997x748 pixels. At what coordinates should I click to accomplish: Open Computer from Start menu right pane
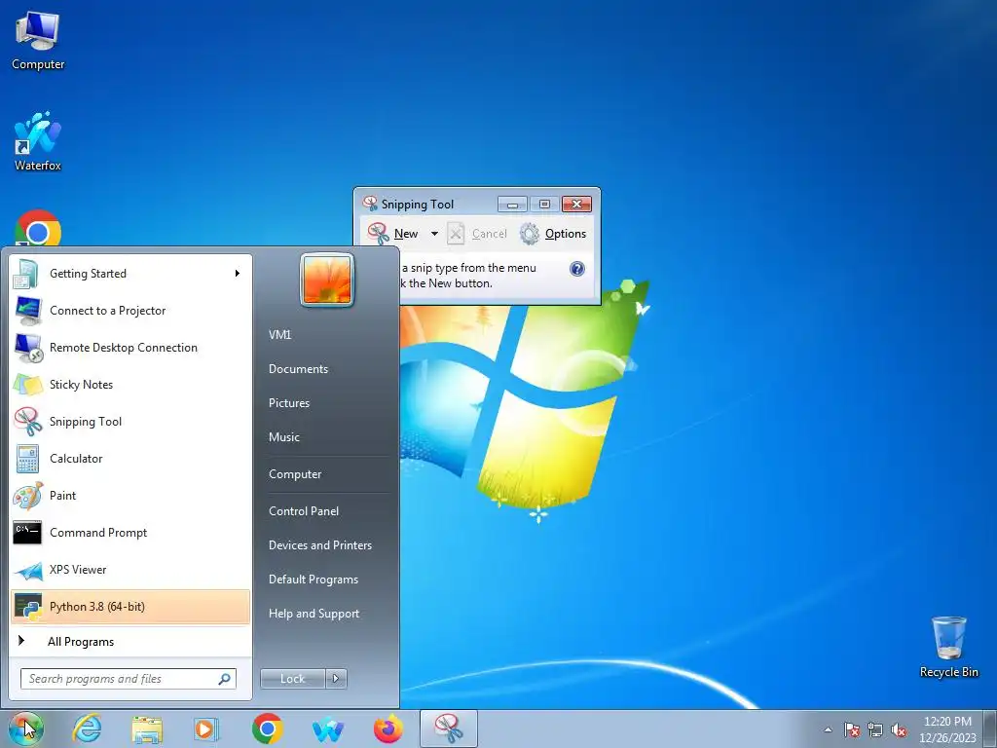(295, 474)
